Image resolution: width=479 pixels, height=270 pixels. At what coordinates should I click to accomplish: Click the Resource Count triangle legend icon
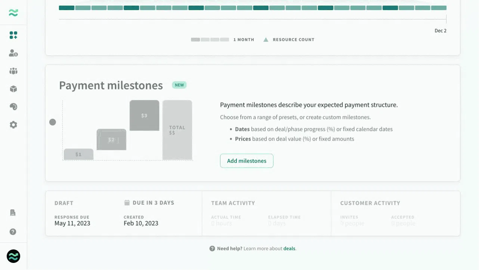(x=266, y=40)
